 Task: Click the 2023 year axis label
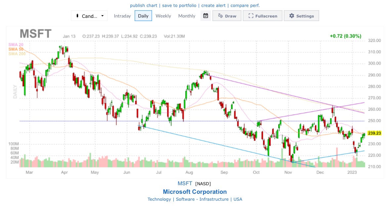pos(352,172)
